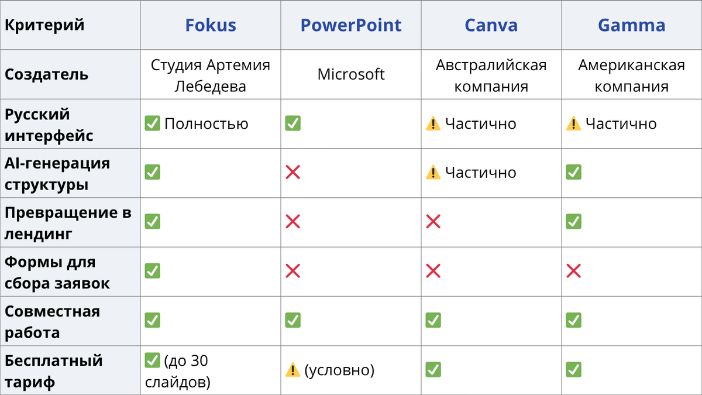Click warning icon next to (условно) for PowerPoint
The image size is (702, 395).
292,370
